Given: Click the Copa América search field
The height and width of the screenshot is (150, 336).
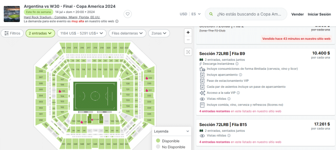Looking at the screenshot, I should [249, 14].
